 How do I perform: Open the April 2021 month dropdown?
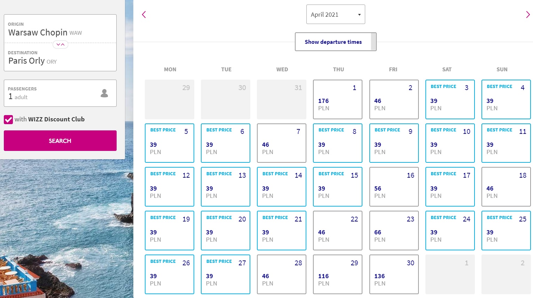pyautogui.click(x=336, y=14)
